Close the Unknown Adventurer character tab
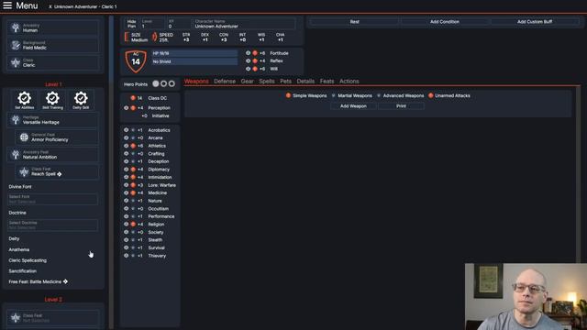The width and height of the screenshot is (587, 330). tap(50, 6)
